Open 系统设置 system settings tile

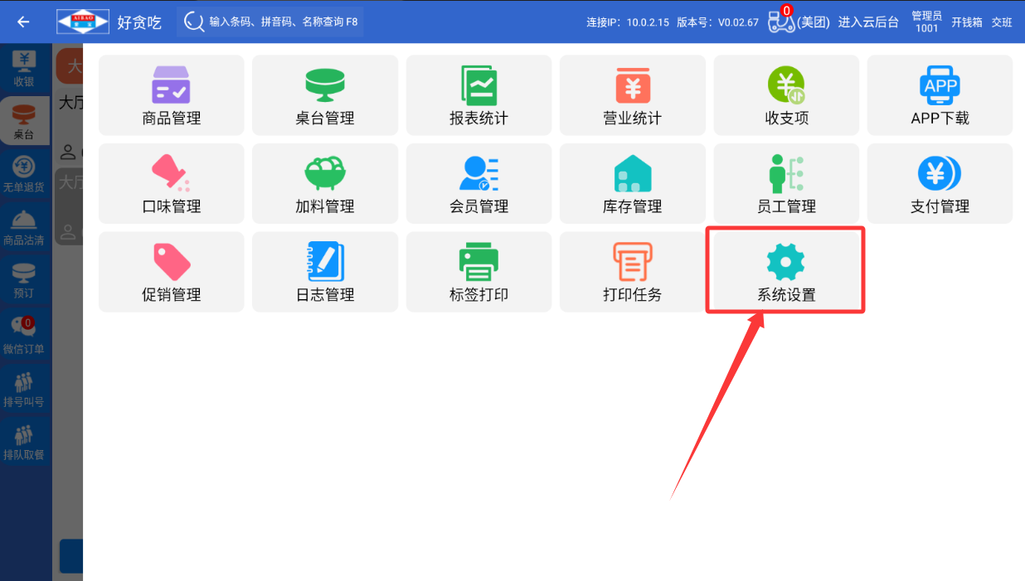click(785, 271)
